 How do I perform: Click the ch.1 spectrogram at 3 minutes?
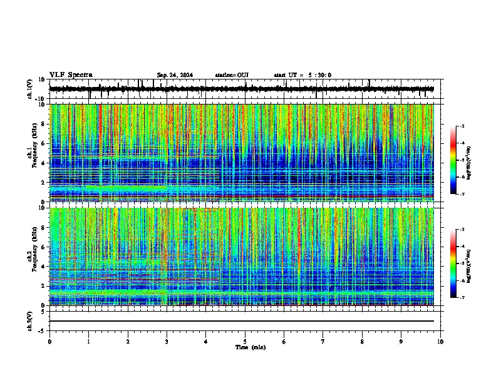point(167,153)
